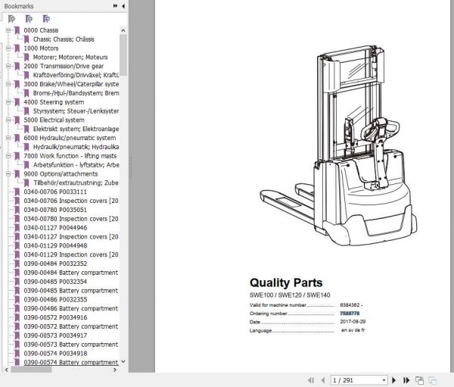Click the horizontal scroll right arrow in bookmarks
Viewport: 454px width, 387px height.
(115, 370)
